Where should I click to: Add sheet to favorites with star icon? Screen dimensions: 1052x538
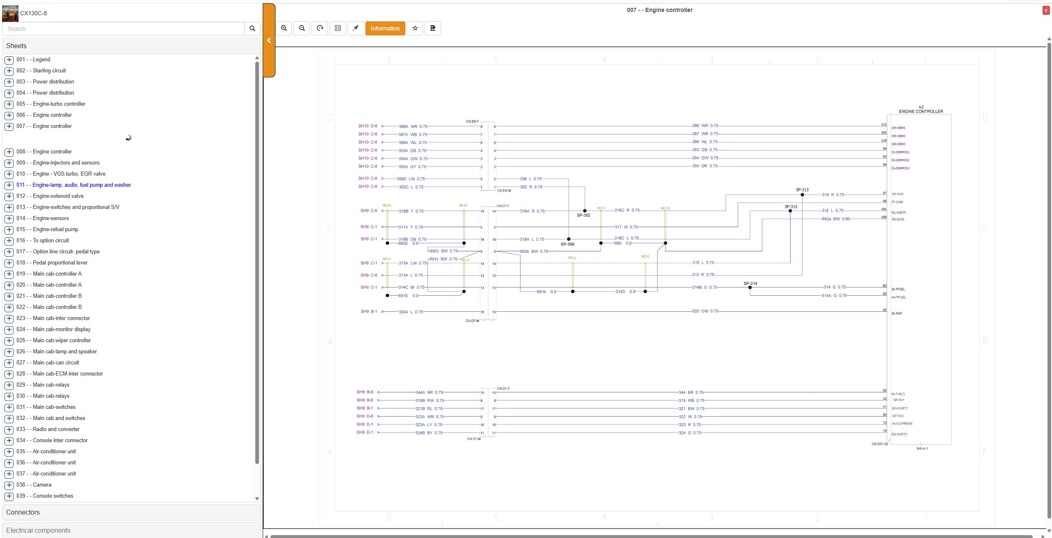point(415,28)
